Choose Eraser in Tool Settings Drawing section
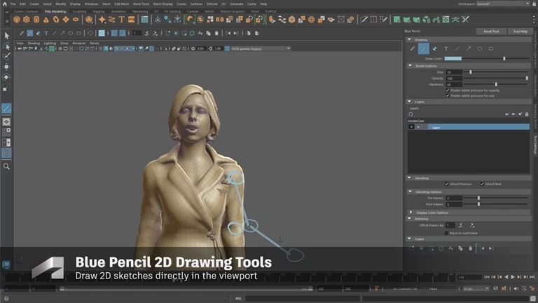 point(435,49)
